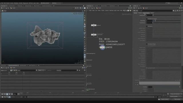This screenshot has height=103, width=183.
Task: Switch to Material Palette tab in network pane
Action: tap(104, 6)
